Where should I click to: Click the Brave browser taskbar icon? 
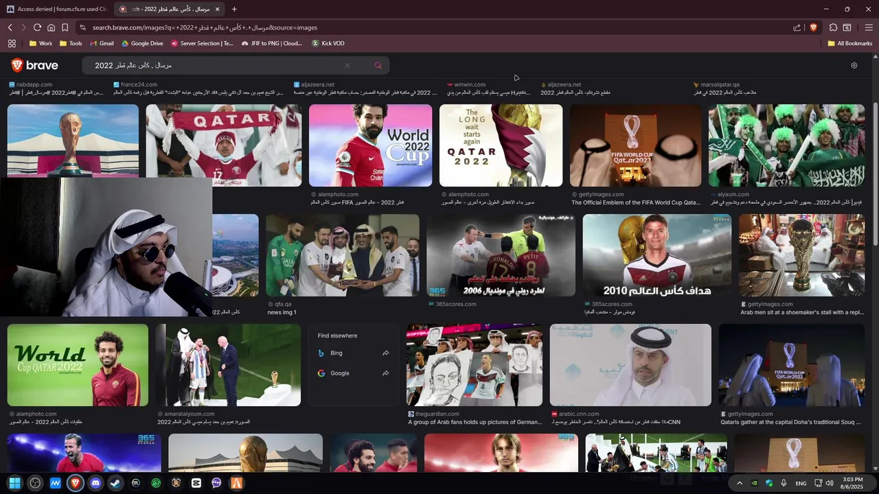(x=76, y=483)
